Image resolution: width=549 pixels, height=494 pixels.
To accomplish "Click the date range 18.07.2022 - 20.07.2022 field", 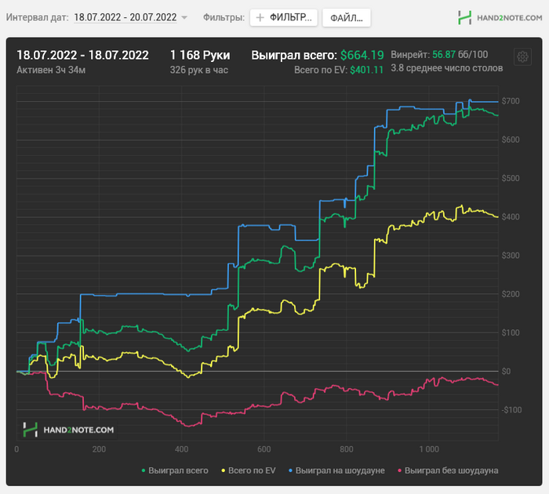I will [x=125, y=17].
